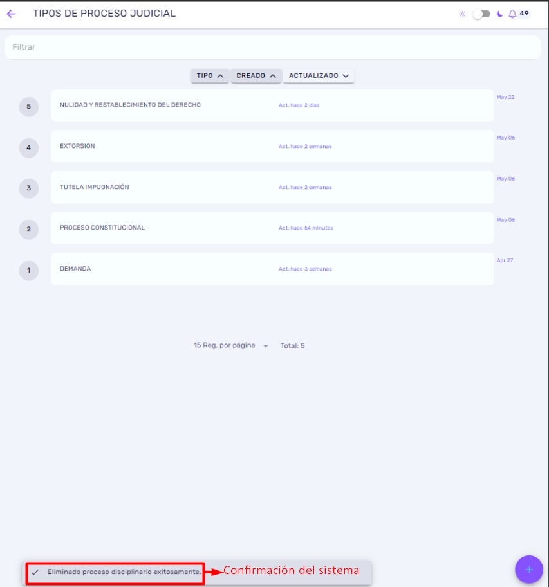
Task: Go back with the purple arrow icon
Action: pos(11,14)
